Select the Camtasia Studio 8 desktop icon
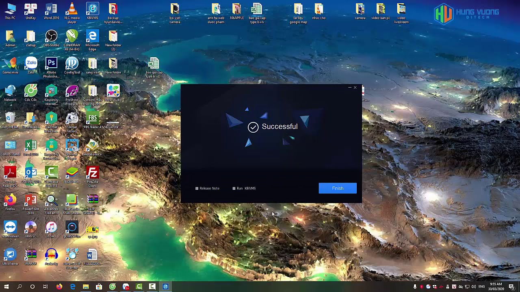 point(51,177)
